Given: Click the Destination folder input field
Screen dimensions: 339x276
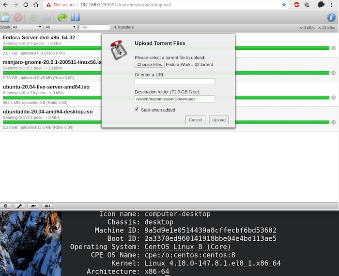Looking at the screenshot, I should (175, 99).
